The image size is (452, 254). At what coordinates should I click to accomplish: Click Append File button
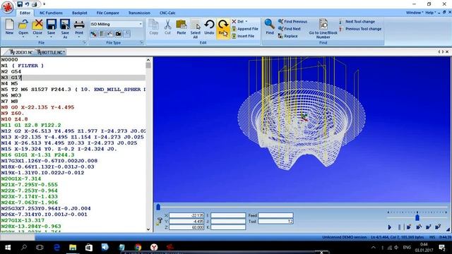click(245, 29)
